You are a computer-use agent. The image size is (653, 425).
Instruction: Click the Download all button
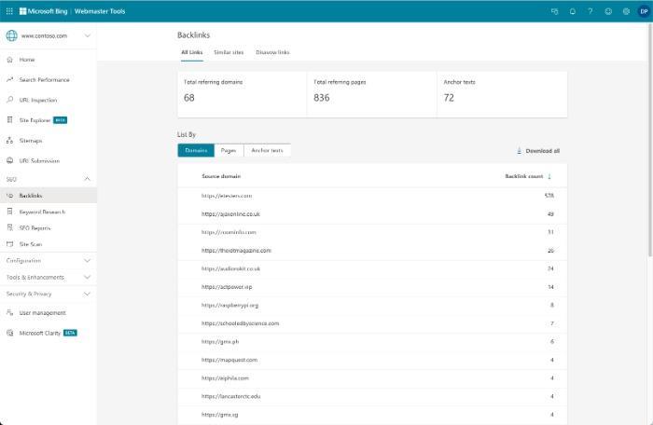pos(538,151)
